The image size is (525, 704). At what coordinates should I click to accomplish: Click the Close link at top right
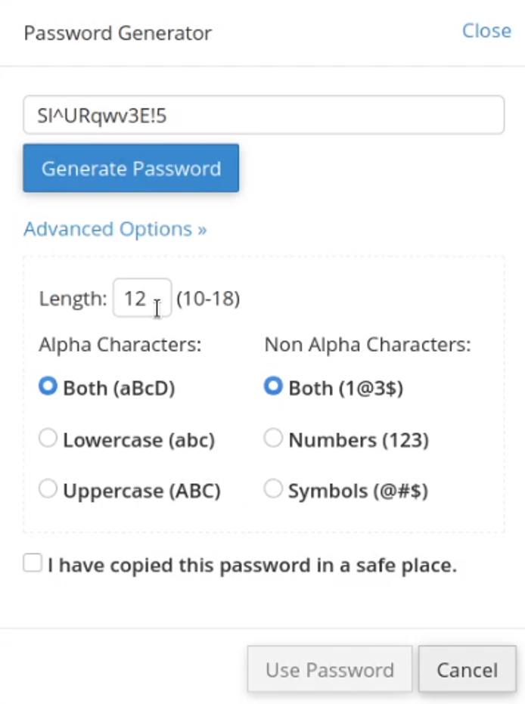coord(486,31)
